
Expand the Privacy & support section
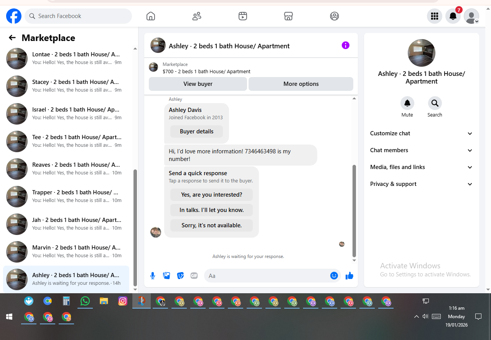[421, 184]
